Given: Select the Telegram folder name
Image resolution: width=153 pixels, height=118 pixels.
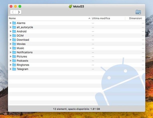Looking at the screenshot, I should (x=22, y=69).
